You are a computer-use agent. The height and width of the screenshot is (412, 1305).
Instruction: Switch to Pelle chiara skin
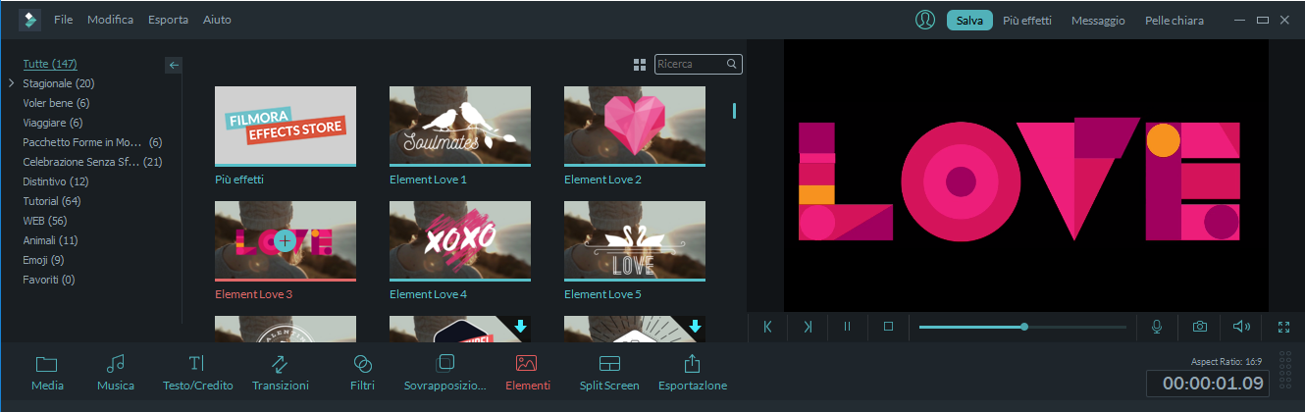pyautogui.click(x=1174, y=21)
